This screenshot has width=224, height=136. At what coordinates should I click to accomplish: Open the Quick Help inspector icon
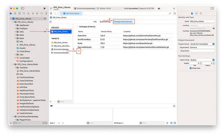200,13
